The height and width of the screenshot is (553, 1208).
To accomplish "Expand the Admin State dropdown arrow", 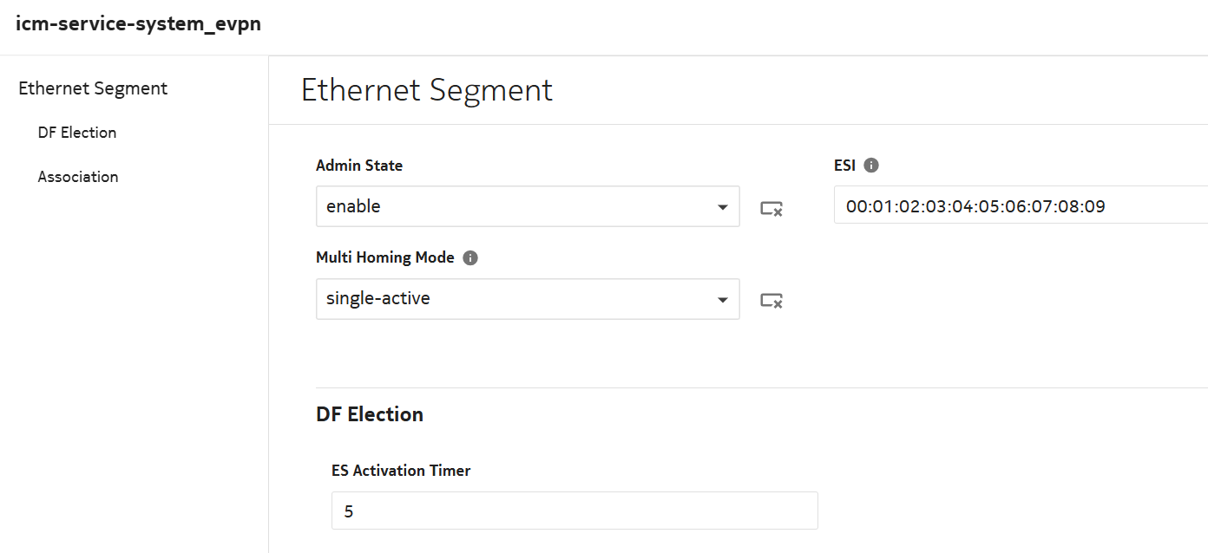I will 722,207.
